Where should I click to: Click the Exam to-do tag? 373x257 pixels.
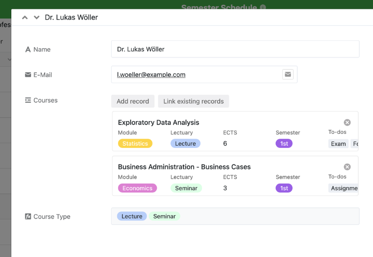[338, 144]
